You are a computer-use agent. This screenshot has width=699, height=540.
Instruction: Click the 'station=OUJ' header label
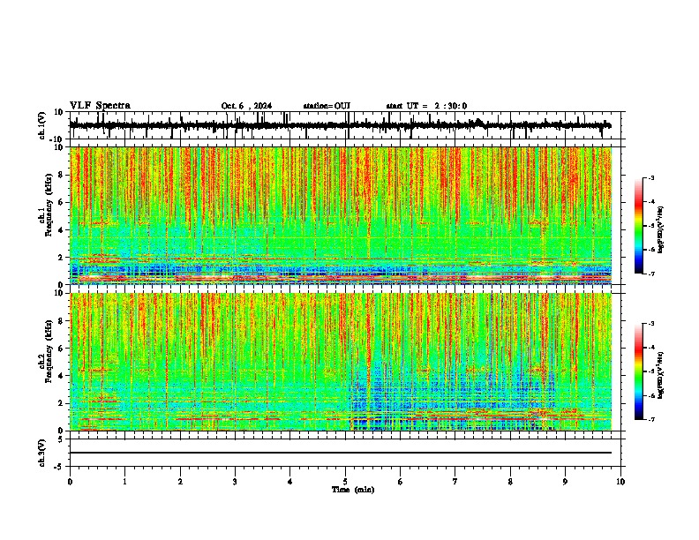327,106
